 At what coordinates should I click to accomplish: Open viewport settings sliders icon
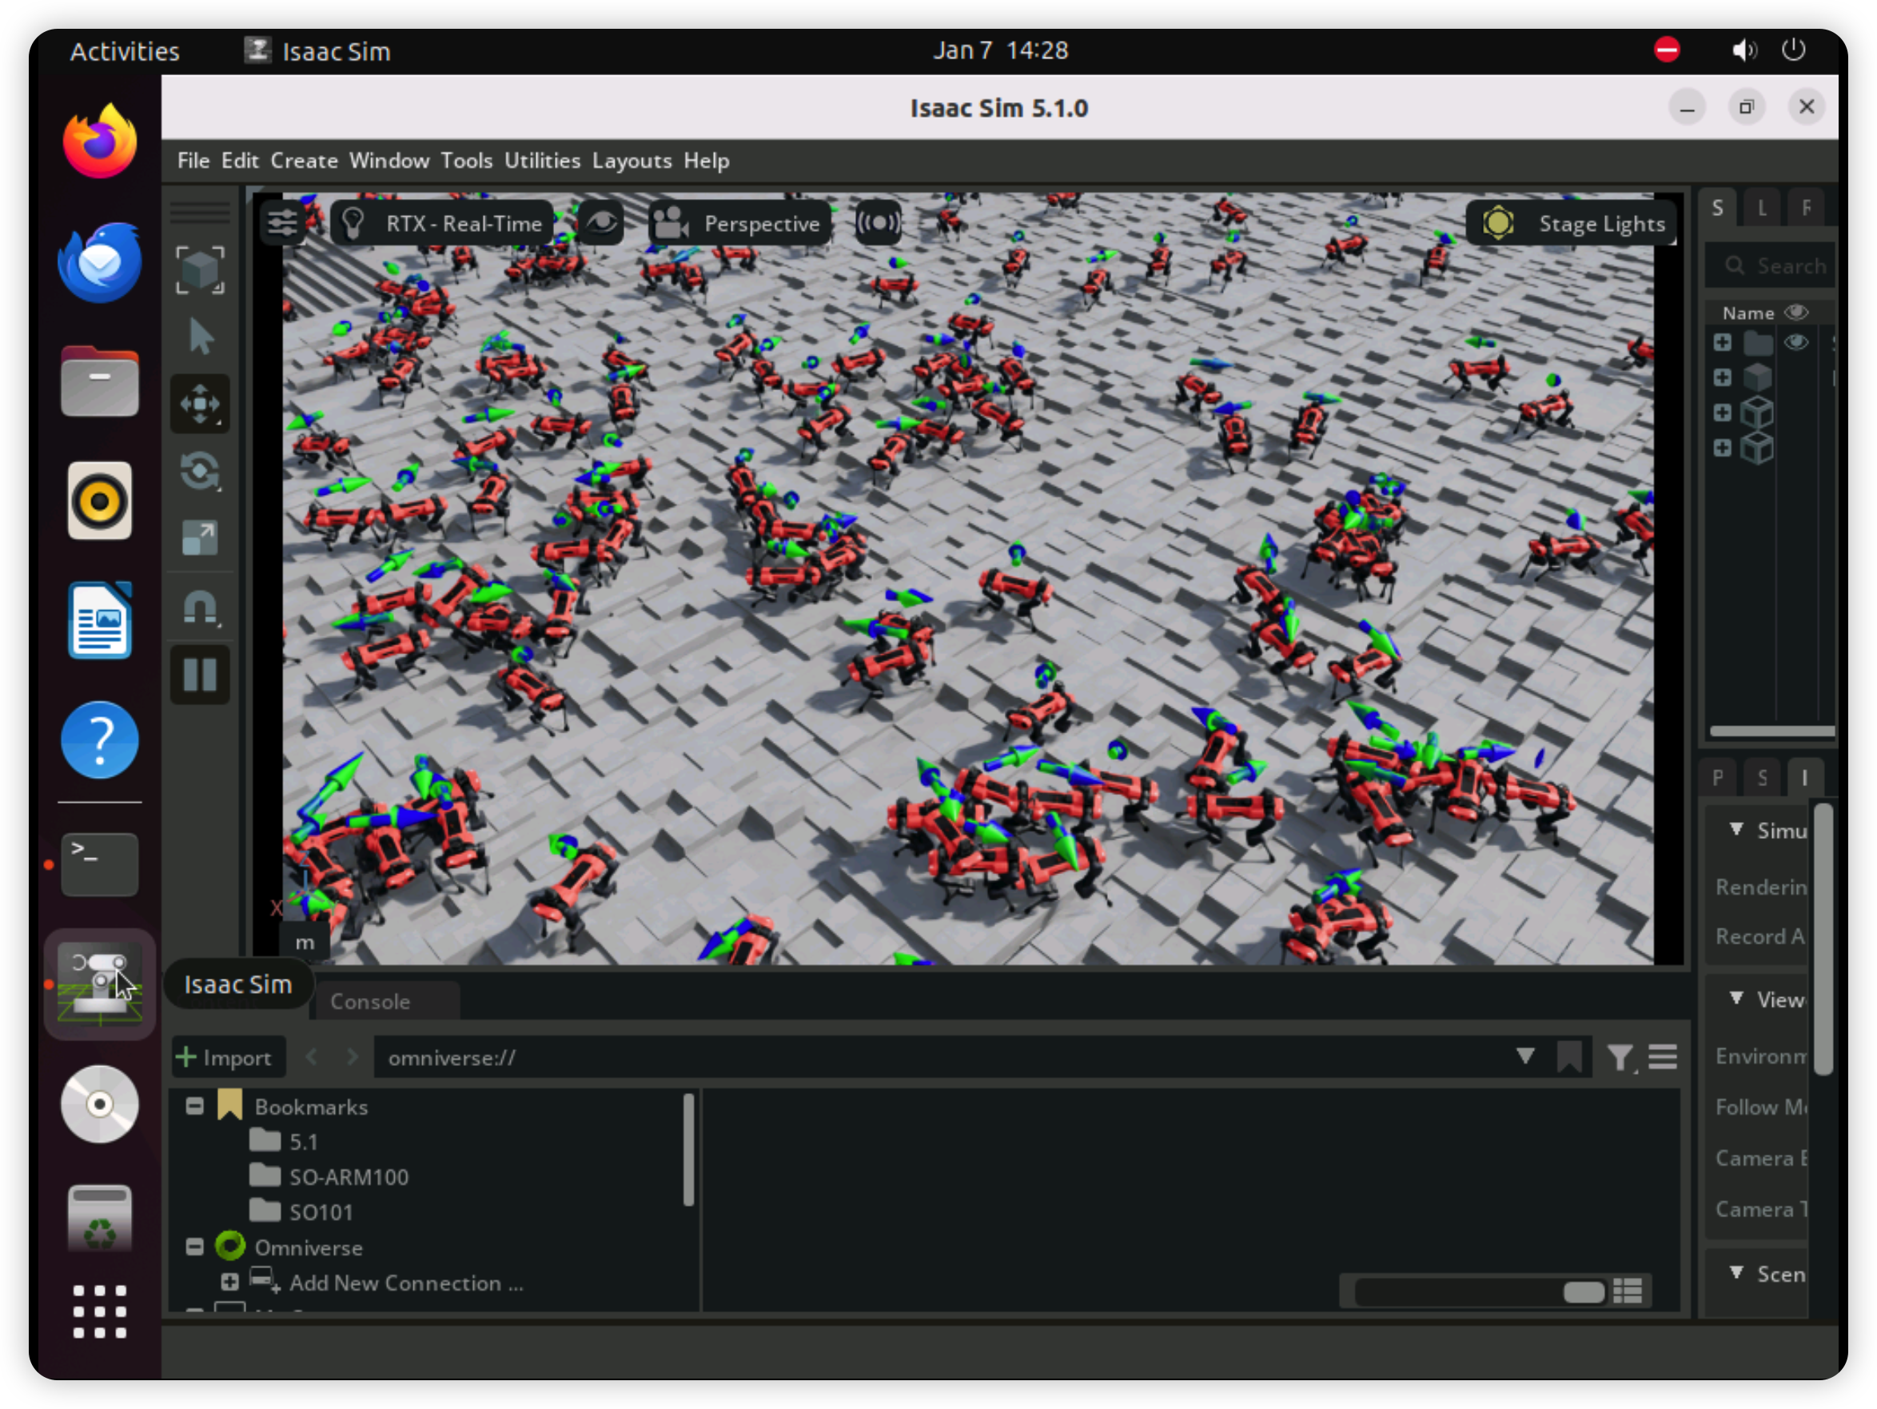(281, 223)
